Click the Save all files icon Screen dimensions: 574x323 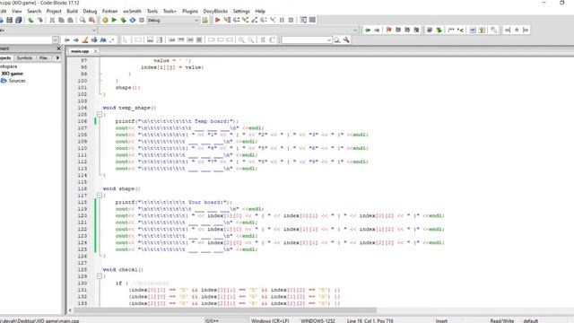pyautogui.click(x=18, y=20)
